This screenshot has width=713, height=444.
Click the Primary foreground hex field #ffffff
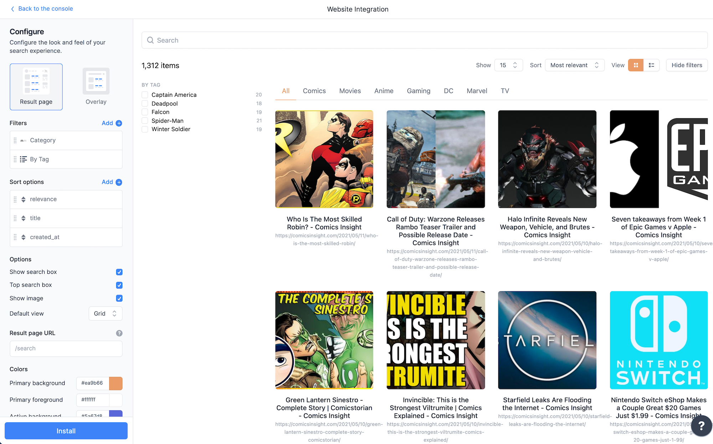coord(93,400)
